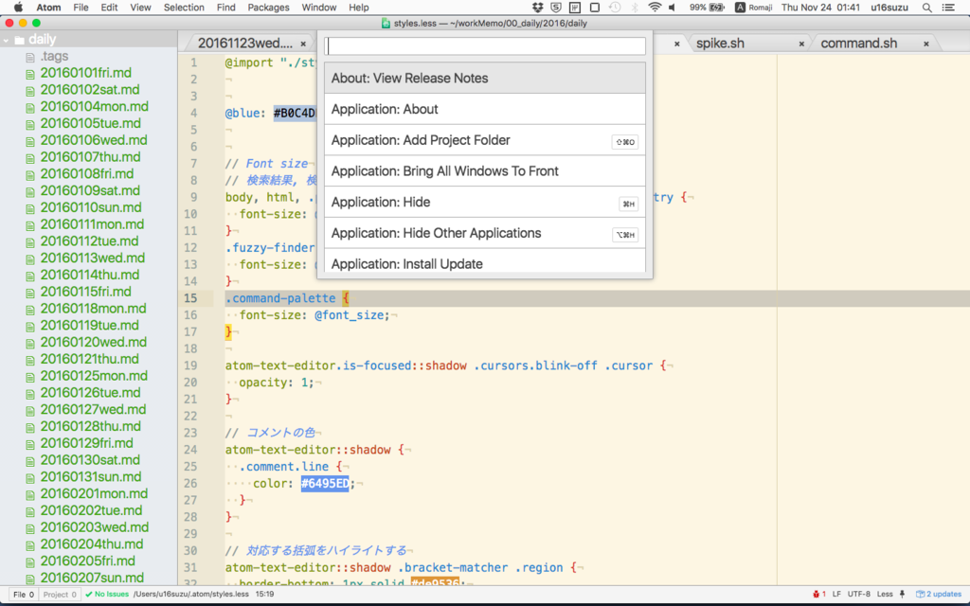970x606 pixels.
Task: Open 20160205fri.md in tree view
Action: [88, 561]
